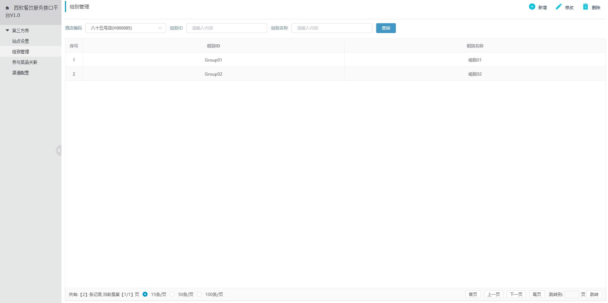This screenshot has width=608, height=303.
Task: Click the 西软餐饮服务接口平台V1.0 title
Action: click(32, 11)
